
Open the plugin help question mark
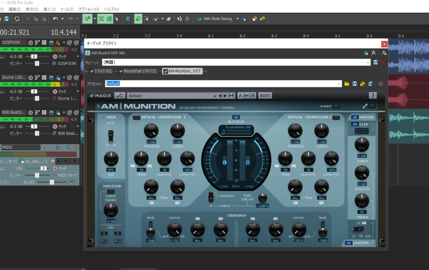coord(373,96)
